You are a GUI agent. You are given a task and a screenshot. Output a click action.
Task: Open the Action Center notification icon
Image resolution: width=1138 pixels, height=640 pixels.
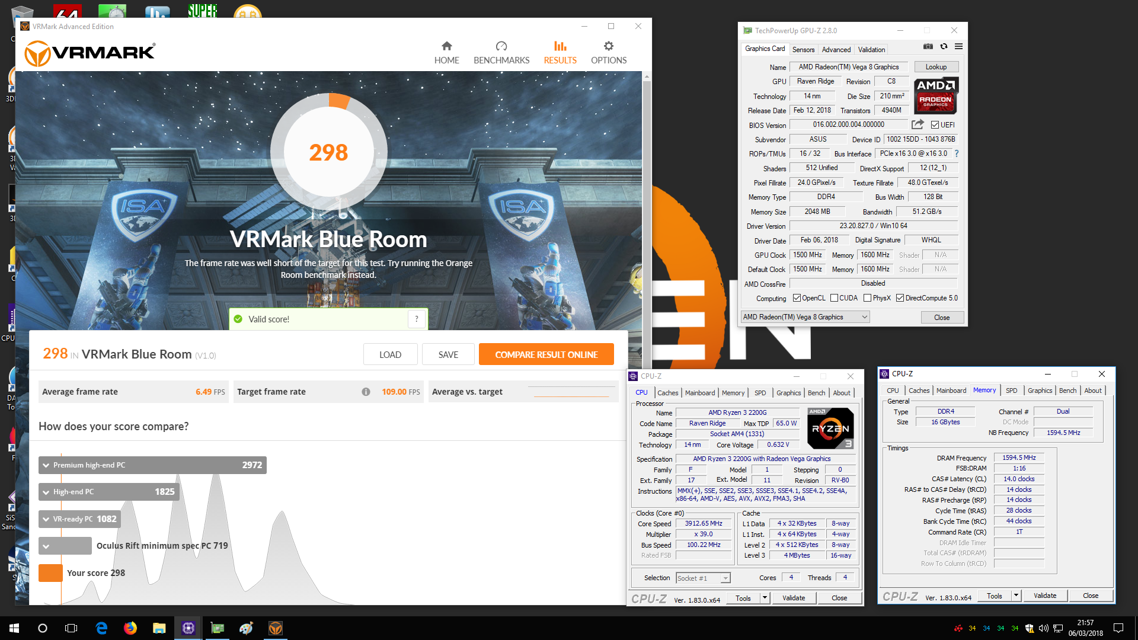[1118, 628]
